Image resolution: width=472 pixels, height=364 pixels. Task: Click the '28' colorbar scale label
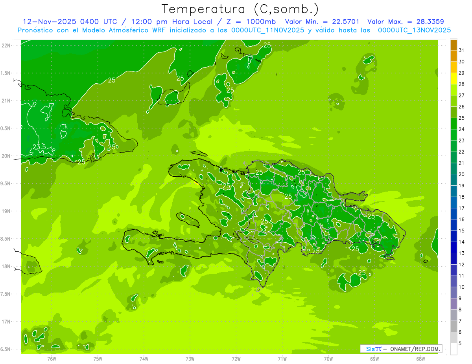coord(462,84)
